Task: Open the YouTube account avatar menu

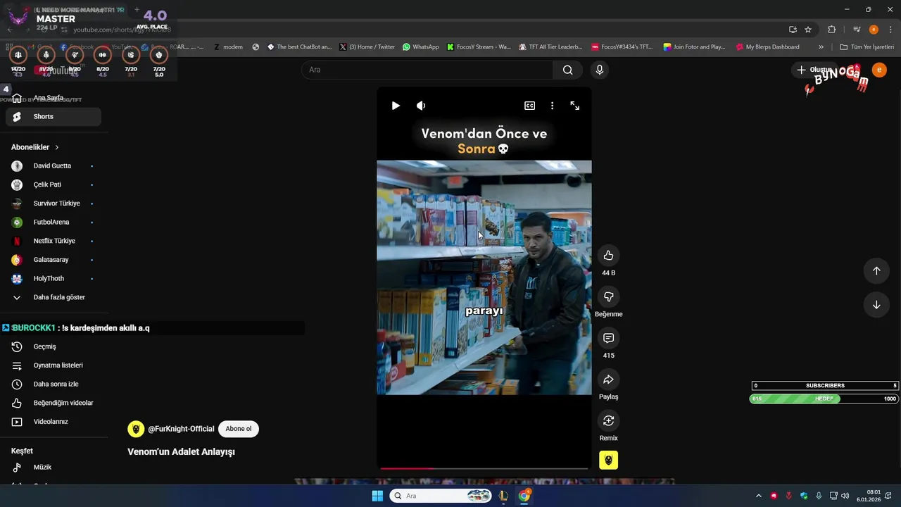Action: [879, 70]
